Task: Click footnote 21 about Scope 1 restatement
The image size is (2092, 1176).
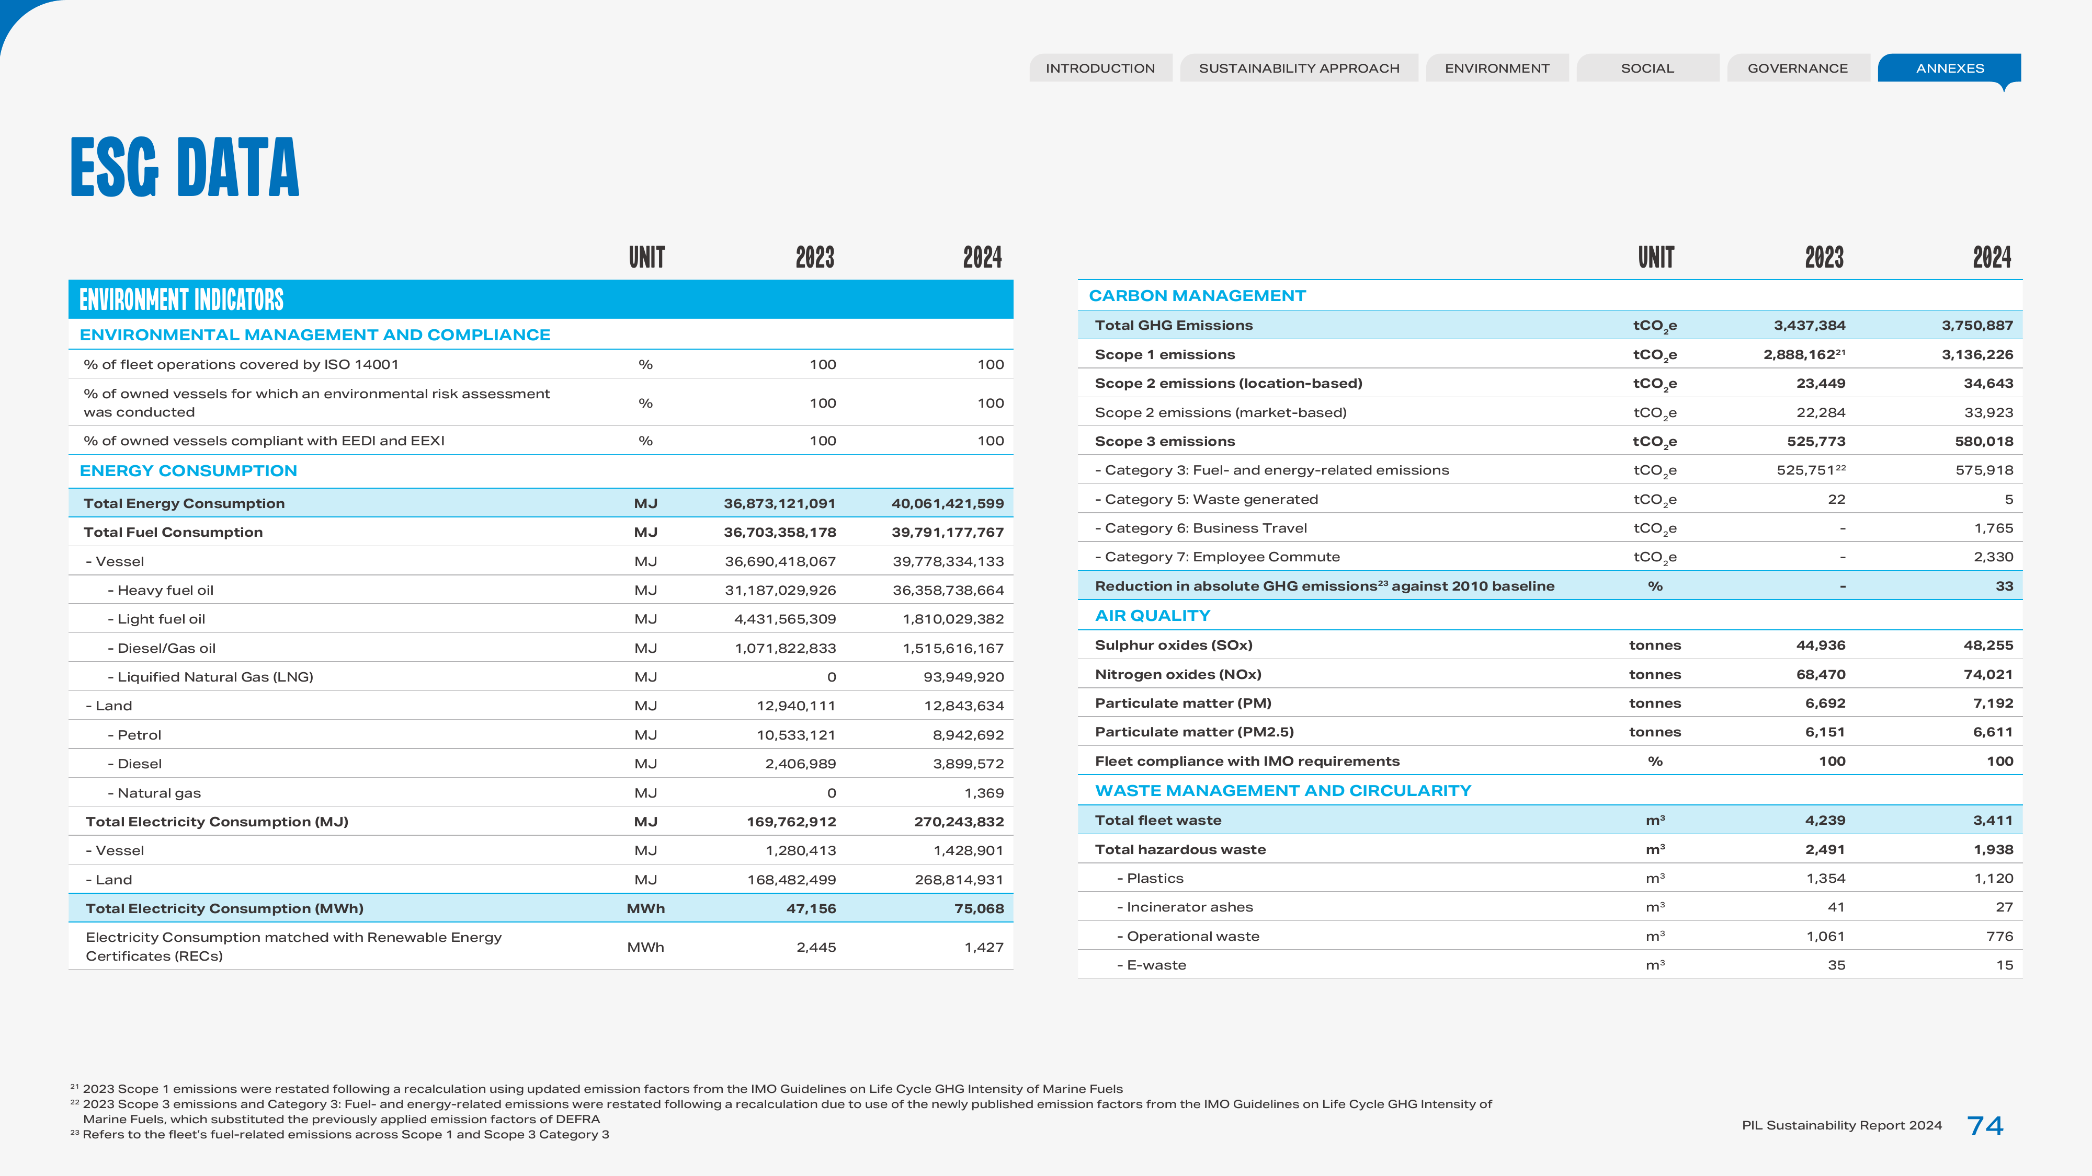Action: (596, 1089)
